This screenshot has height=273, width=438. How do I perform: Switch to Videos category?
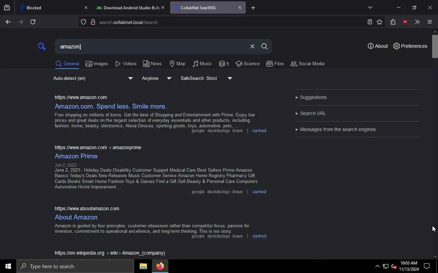126,64
